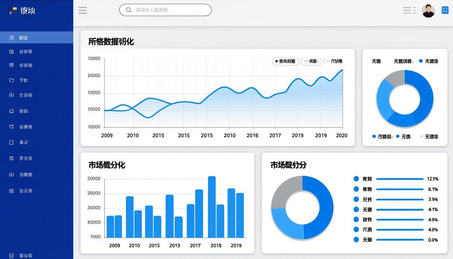Click the empty square icon in the sidebar
Screen dimensions: 453x259
11,142
